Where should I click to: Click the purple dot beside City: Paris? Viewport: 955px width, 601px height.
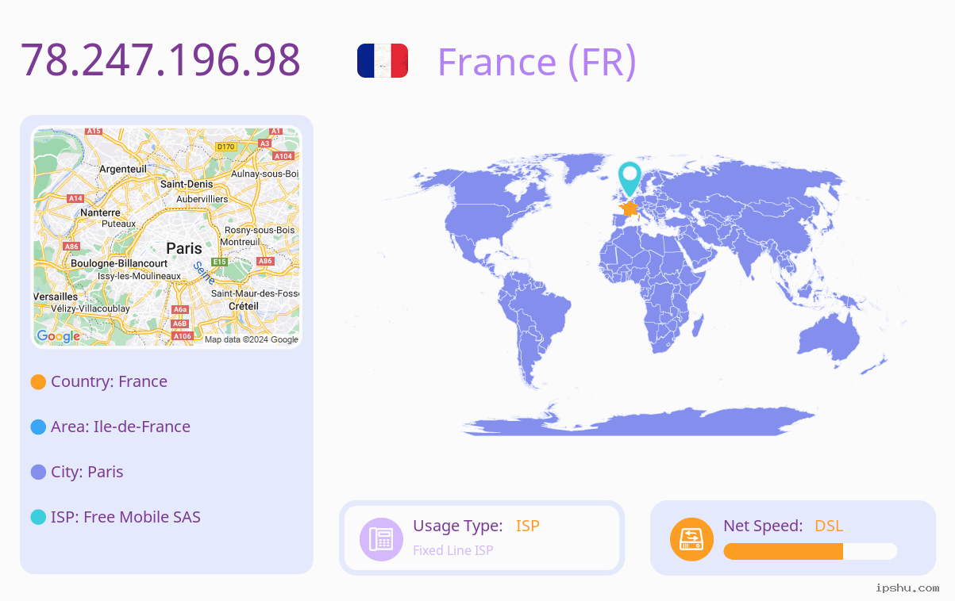coord(38,472)
